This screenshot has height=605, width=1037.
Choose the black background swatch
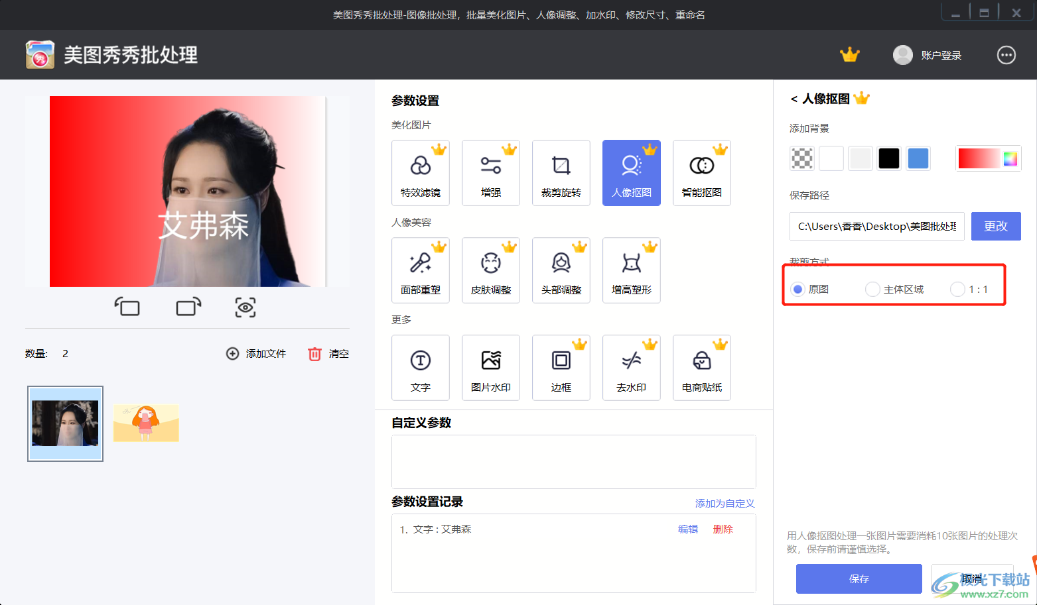point(889,158)
